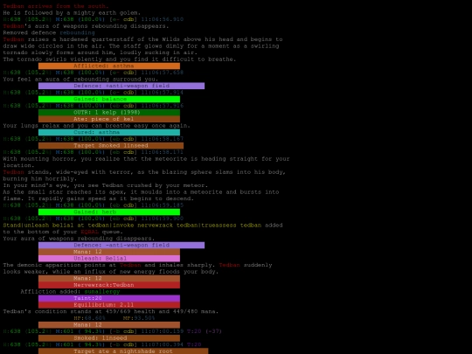Click the "Defence: -anti-weapon field" bar
This screenshot has width=472, height=354.
[121, 245]
